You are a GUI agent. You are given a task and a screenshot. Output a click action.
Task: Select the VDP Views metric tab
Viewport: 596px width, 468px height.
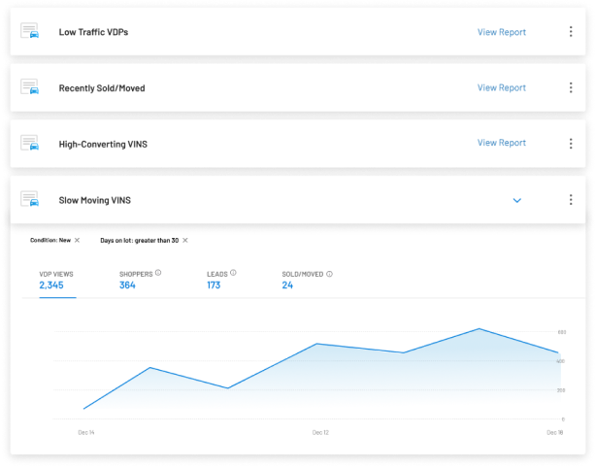[56, 280]
